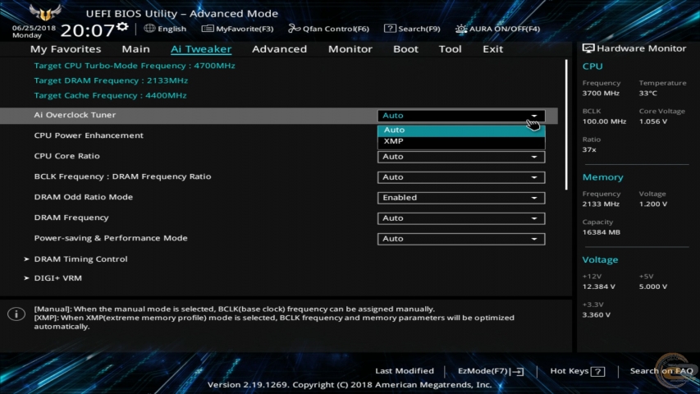This screenshot has height=394, width=700.
Task: Click the DRAM Frequency label
Action: tap(71, 218)
